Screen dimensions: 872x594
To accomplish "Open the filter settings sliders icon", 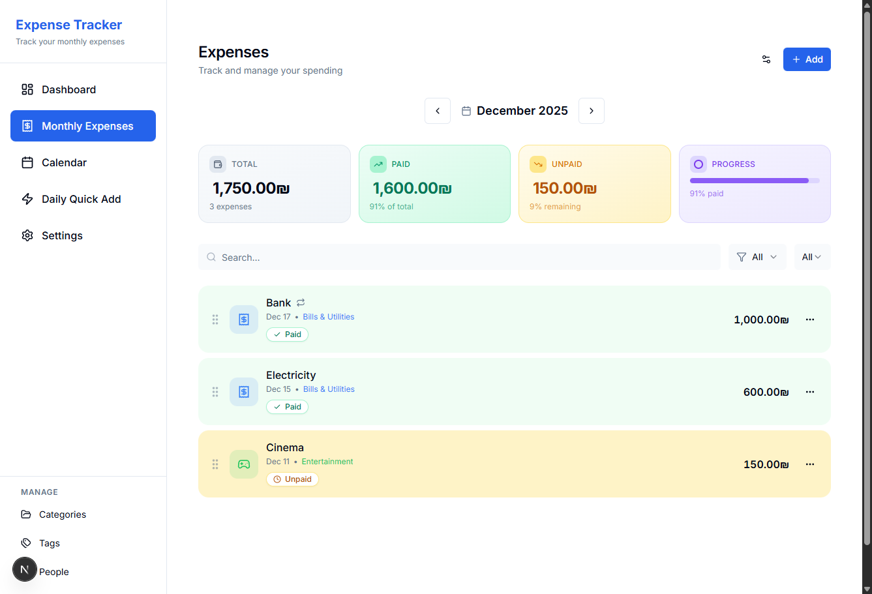I will pyautogui.click(x=766, y=59).
